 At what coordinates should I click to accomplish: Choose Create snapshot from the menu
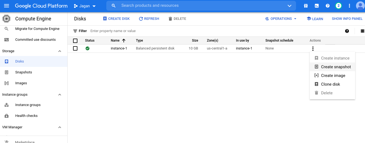point(332,67)
